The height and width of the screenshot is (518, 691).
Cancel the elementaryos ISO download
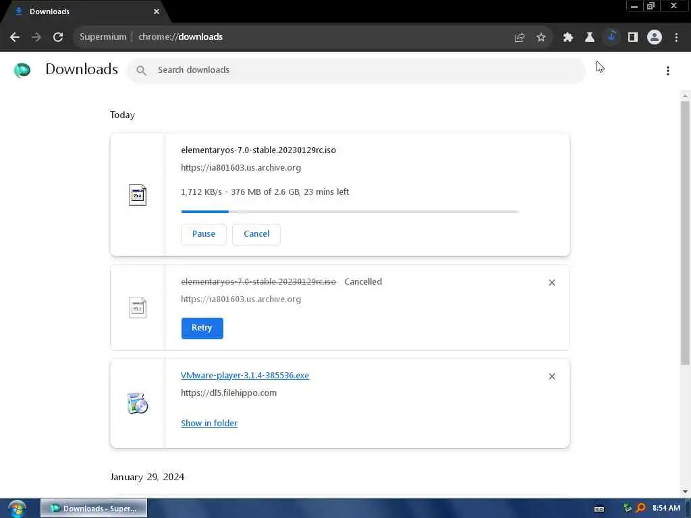256,234
